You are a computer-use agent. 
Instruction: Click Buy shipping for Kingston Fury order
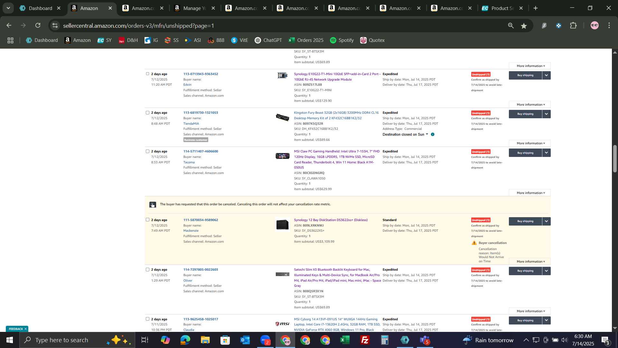click(x=525, y=114)
